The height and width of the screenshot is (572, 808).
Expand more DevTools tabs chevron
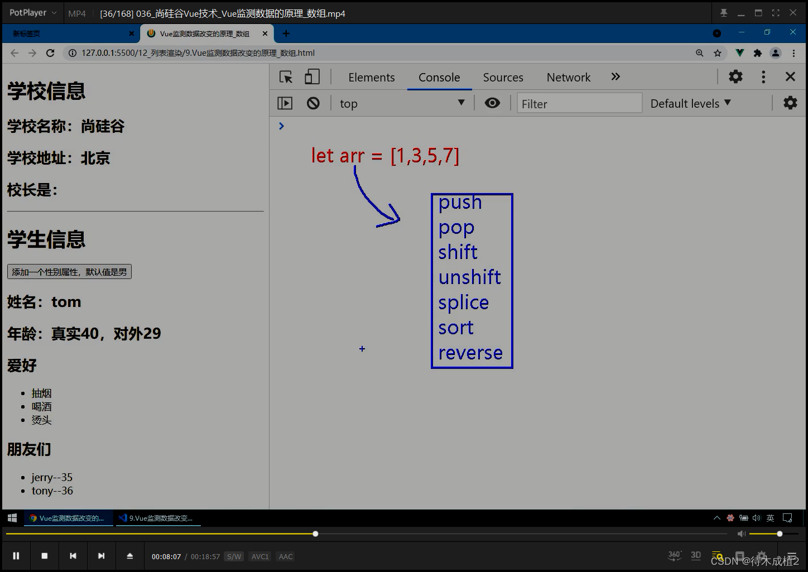[615, 76]
